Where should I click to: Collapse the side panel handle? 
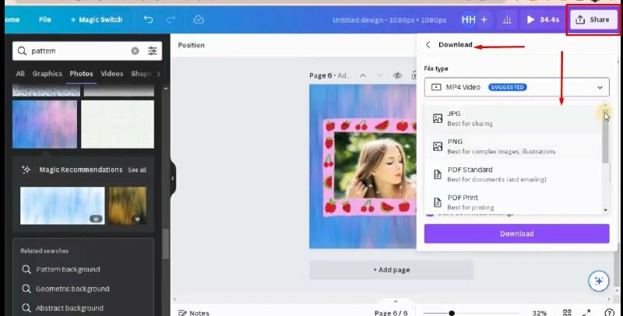pos(173,178)
